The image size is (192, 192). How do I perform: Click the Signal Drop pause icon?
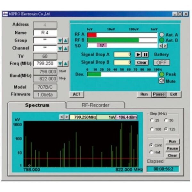coord(145,54)
